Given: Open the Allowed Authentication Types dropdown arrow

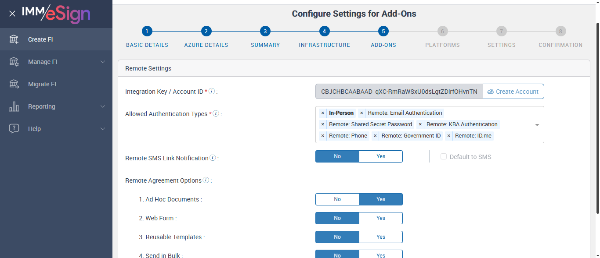Looking at the screenshot, I should [x=537, y=125].
